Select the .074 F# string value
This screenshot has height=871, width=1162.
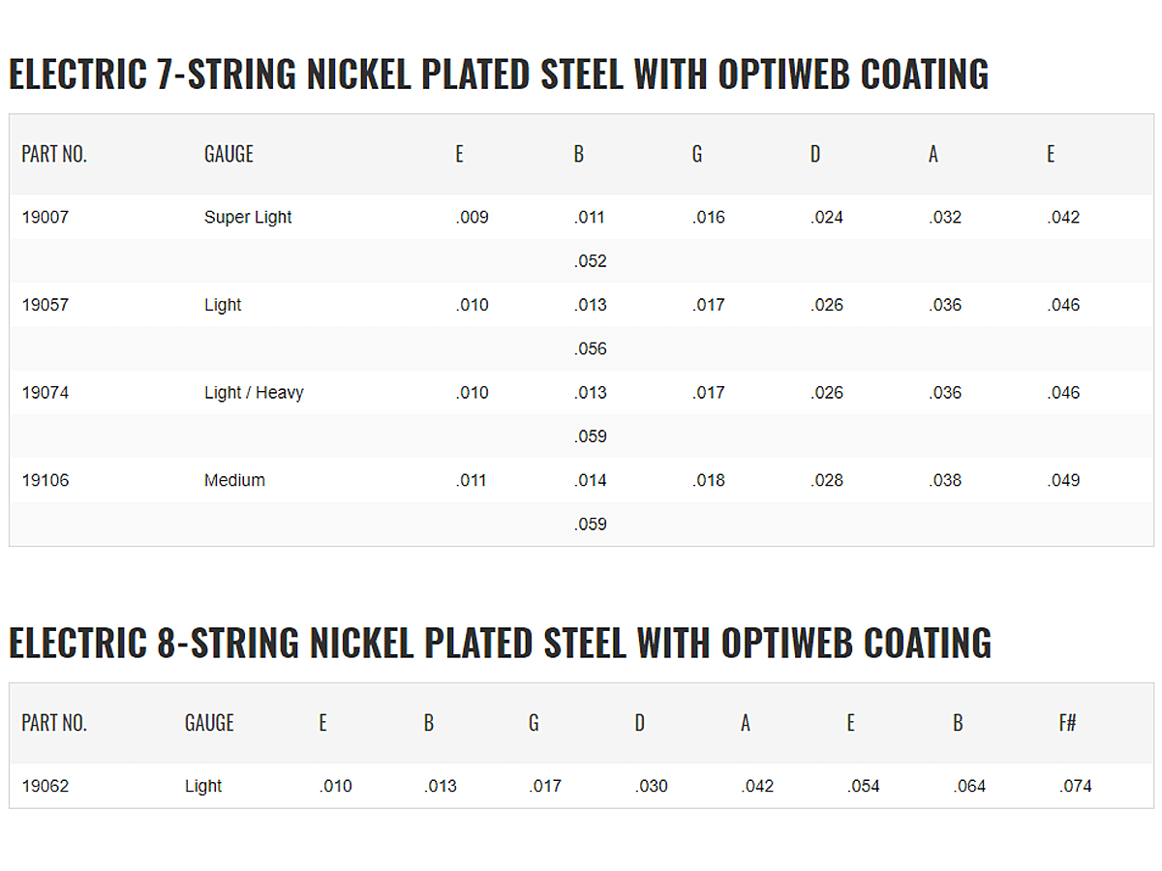coord(1075,786)
